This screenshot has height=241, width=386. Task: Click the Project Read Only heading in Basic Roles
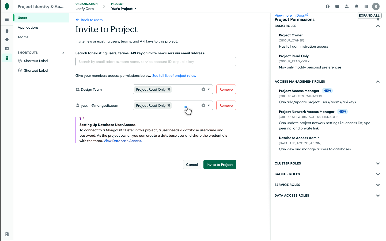point(294,56)
